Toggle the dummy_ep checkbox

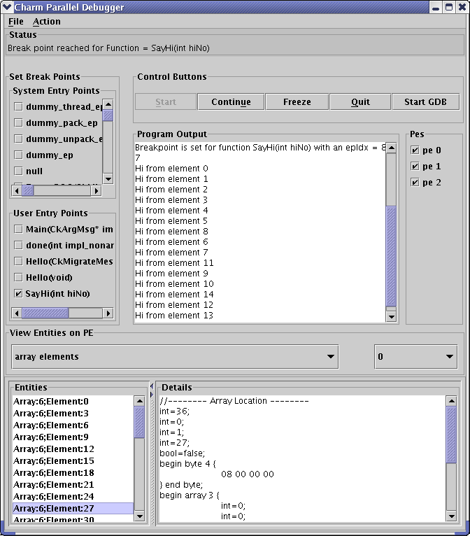[x=18, y=155]
